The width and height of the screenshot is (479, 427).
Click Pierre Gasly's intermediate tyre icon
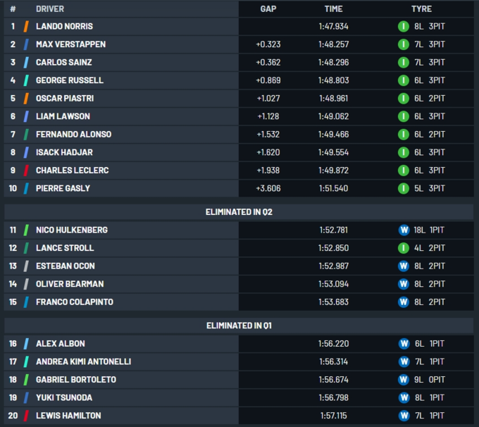pos(404,188)
